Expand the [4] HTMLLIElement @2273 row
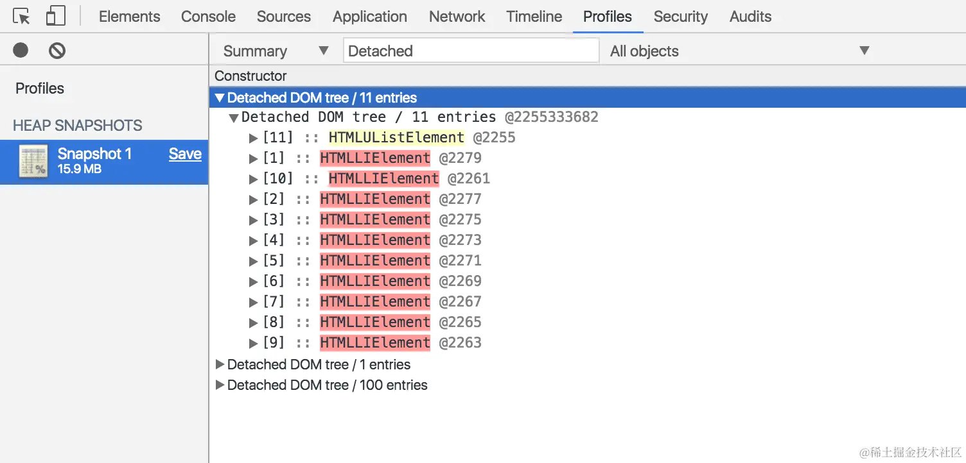 click(x=254, y=240)
